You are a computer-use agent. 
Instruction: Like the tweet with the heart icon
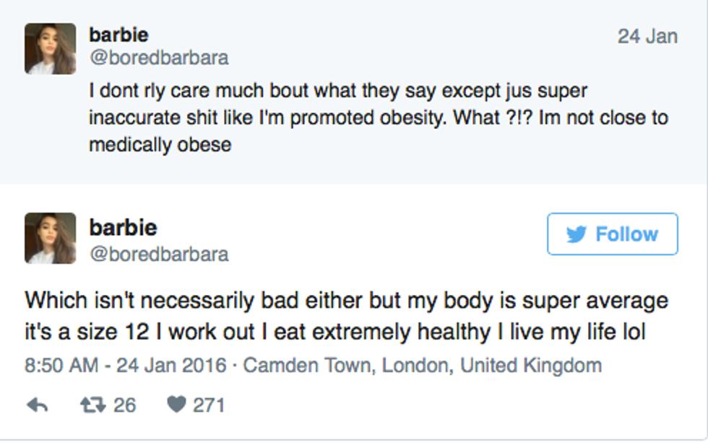point(176,405)
